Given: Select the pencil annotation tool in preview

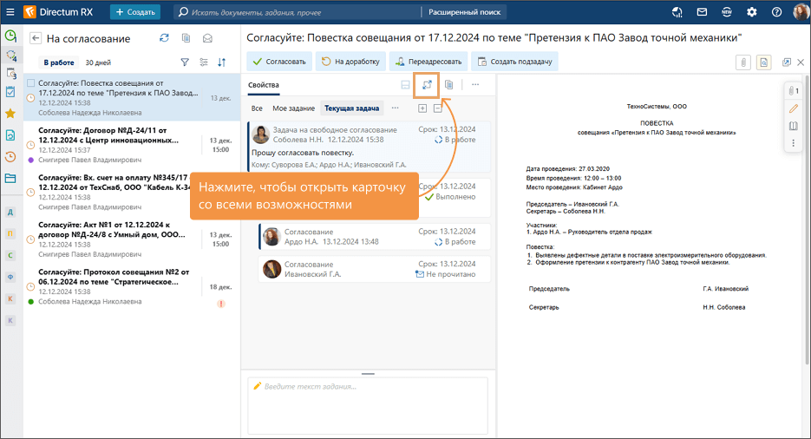Looking at the screenshot, I should pos(794,108).
